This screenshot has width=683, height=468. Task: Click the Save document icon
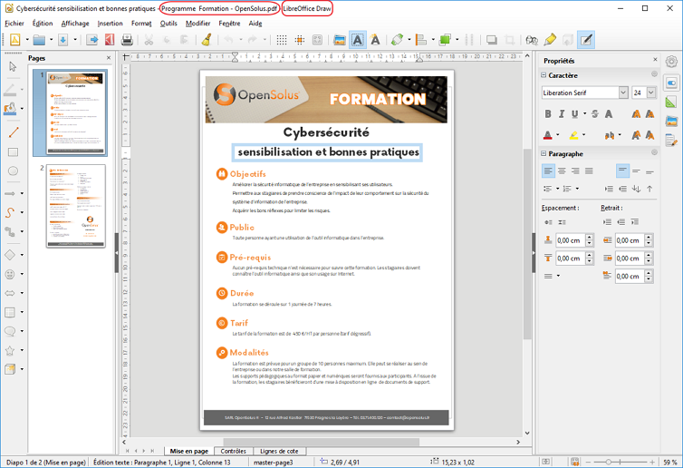63,40
